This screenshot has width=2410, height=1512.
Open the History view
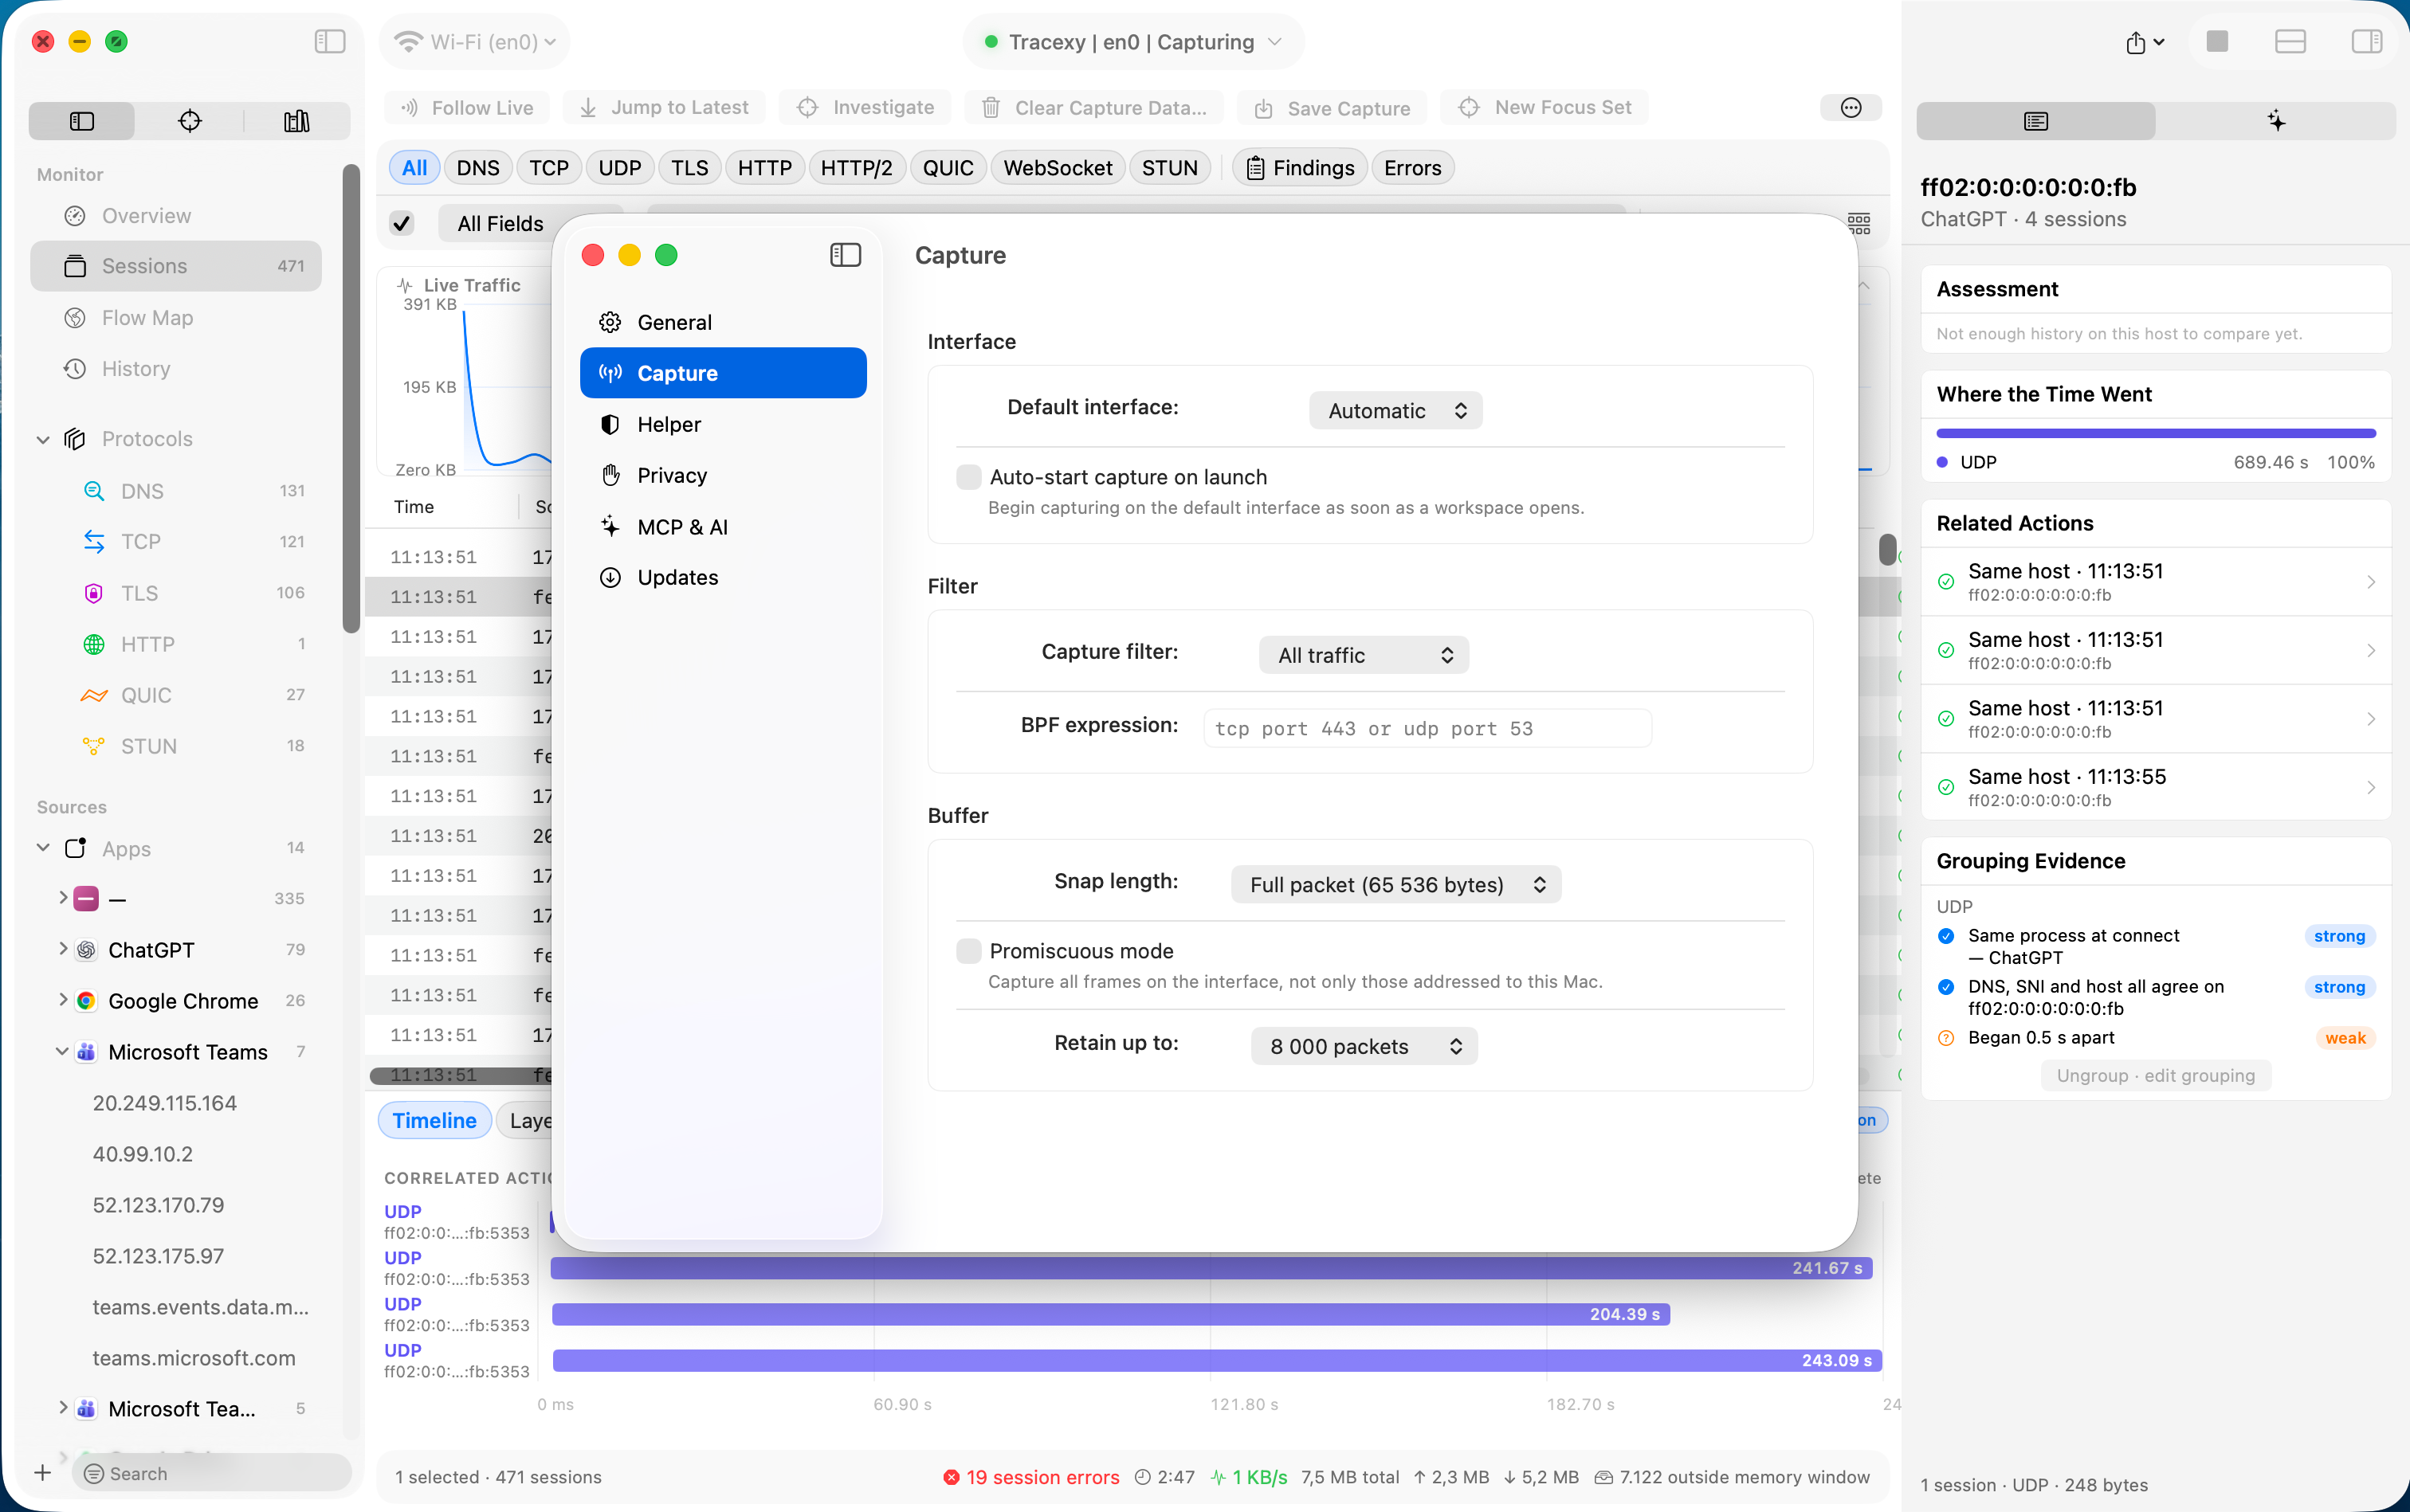click(176, 369)
